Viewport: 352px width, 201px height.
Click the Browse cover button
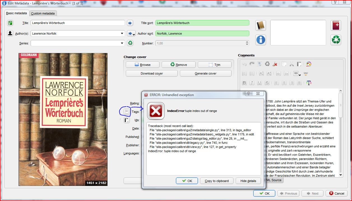143,64
